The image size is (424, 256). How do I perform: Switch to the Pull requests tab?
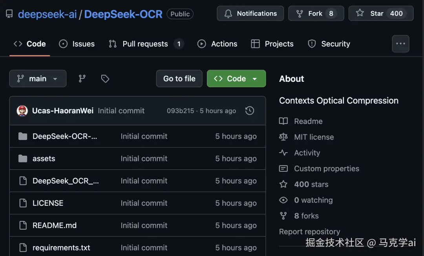click(145, 44)
